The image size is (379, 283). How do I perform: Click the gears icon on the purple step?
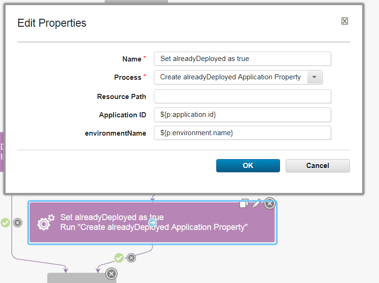(46, 222)
